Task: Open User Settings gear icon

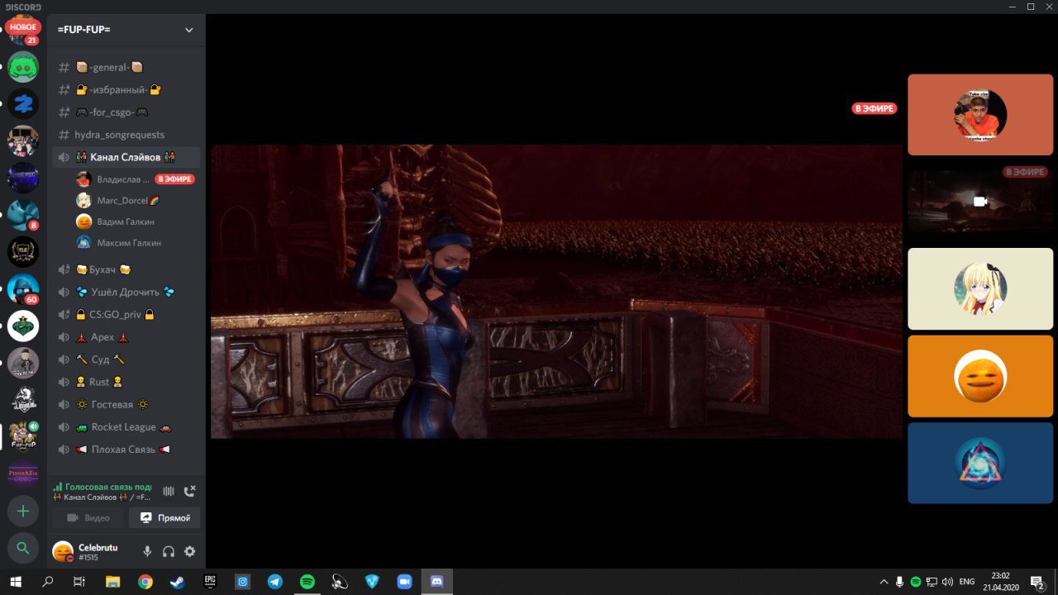Action: click(x=190, y=551)
